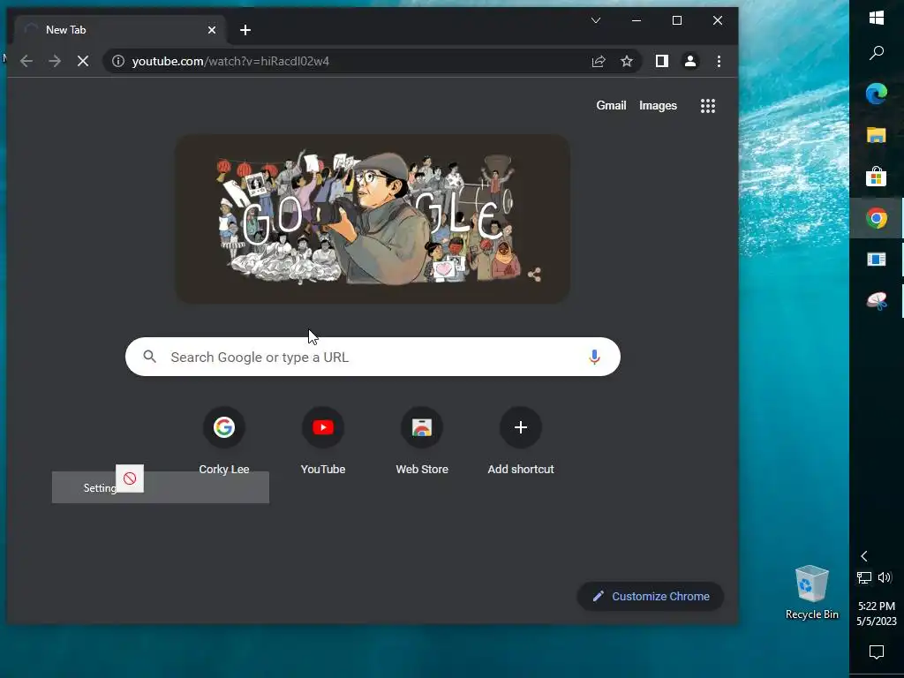Open Windows search from taskbar
The image size is (904, 678).
tap(877, 53)
